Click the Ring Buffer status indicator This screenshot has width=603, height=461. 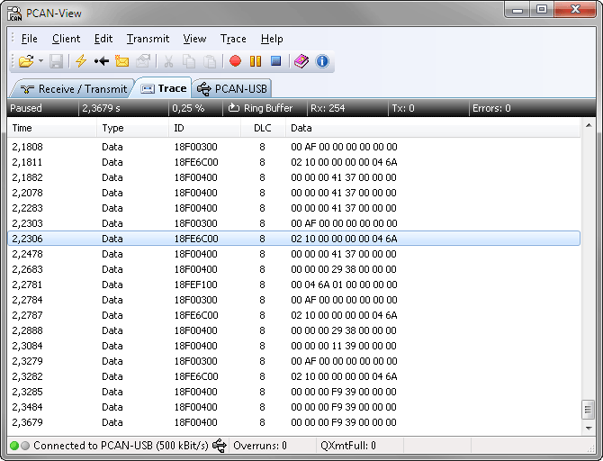click(x=260, y=108)
